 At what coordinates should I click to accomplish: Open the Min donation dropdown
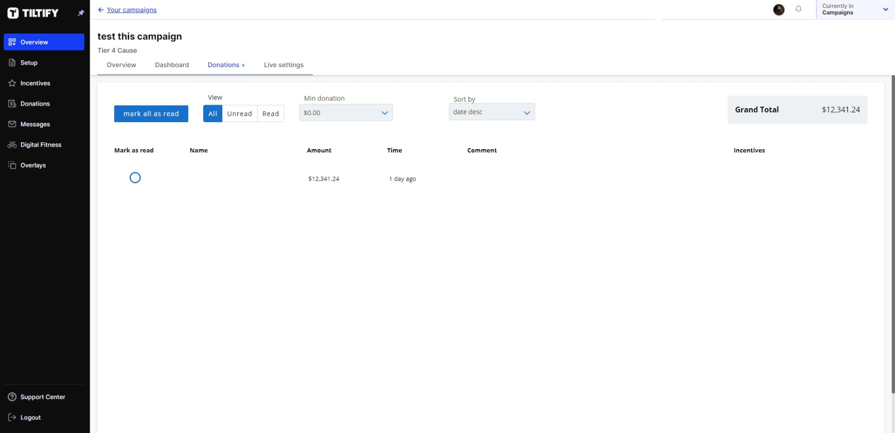(x=346, y=113)
